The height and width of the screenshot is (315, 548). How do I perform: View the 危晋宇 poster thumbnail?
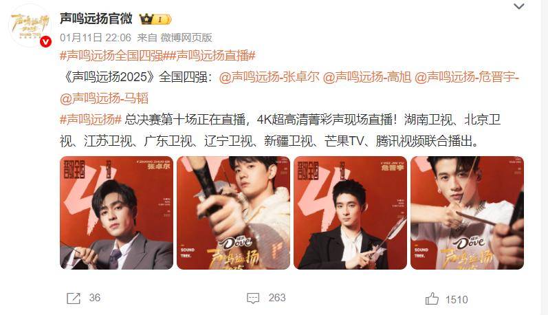point(350,213)
